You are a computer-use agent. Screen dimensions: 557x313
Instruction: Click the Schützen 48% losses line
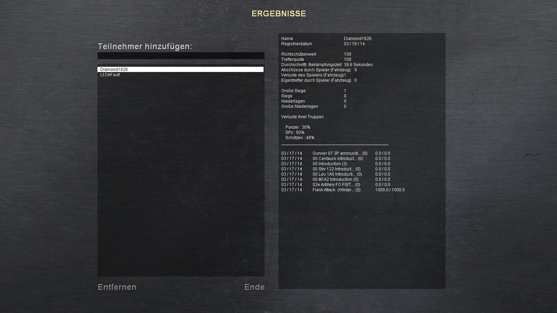pyautogui.click(x=300, y=138)
